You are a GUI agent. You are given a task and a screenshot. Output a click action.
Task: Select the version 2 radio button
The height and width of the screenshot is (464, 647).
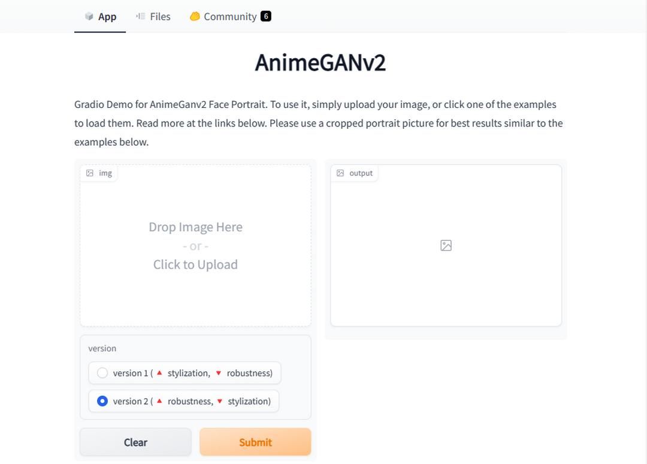[102, 401]
